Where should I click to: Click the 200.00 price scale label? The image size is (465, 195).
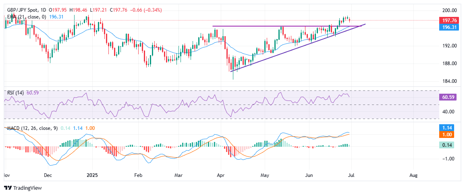[x=450, y=10]
